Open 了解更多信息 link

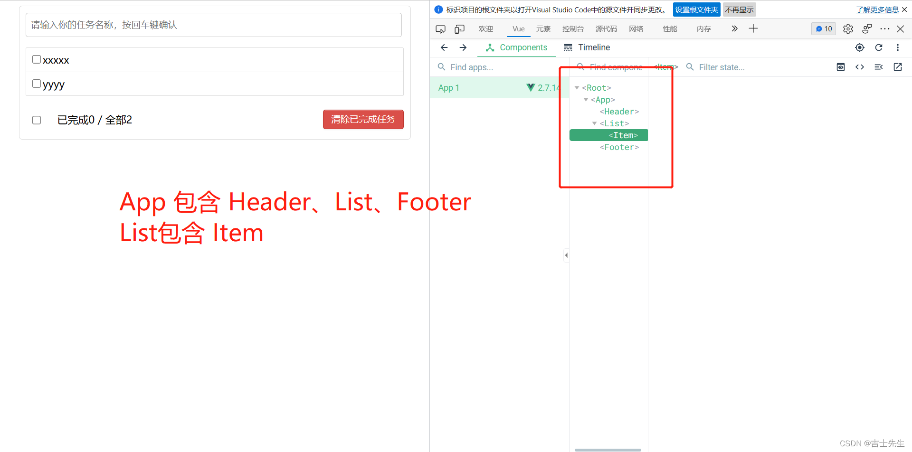click(877, 9)
